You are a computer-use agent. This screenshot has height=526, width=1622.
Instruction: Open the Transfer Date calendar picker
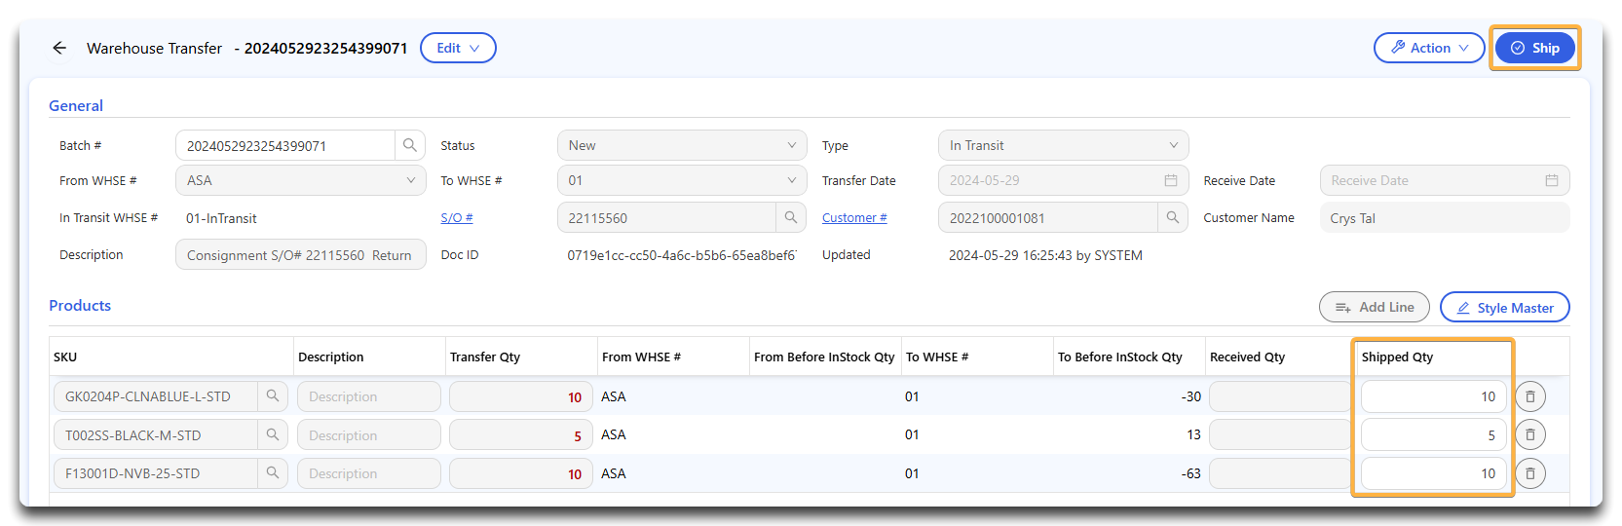pyautogui.click(x=1171, y=180)
